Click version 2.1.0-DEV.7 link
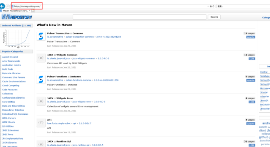 (x=85, y=123)
